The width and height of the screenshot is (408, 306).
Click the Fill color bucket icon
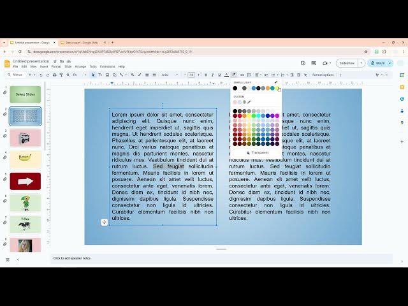[x=133, y=75]
